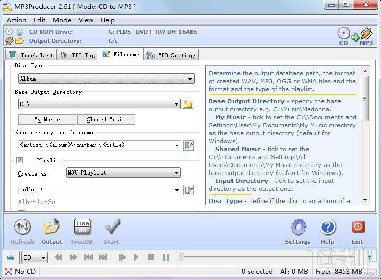Edit Subdirectory and Filename format icon

point(188,145)
